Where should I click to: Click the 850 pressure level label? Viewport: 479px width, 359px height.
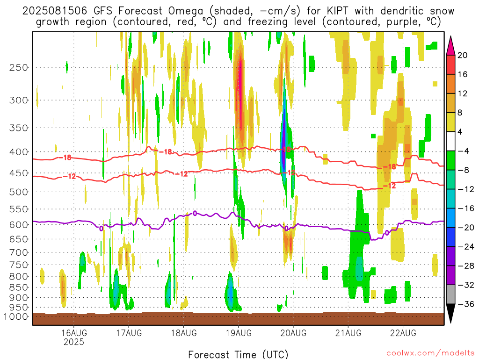(x=19, y=287)
